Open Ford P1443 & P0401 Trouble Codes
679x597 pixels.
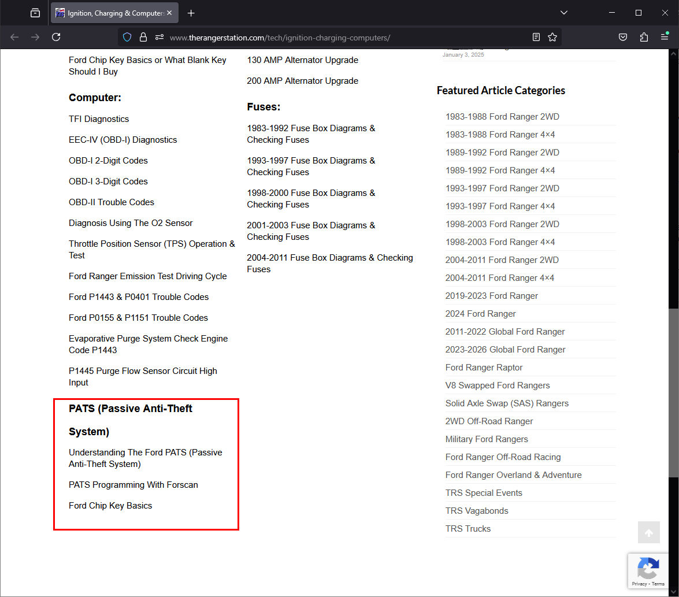coord(139,297)
